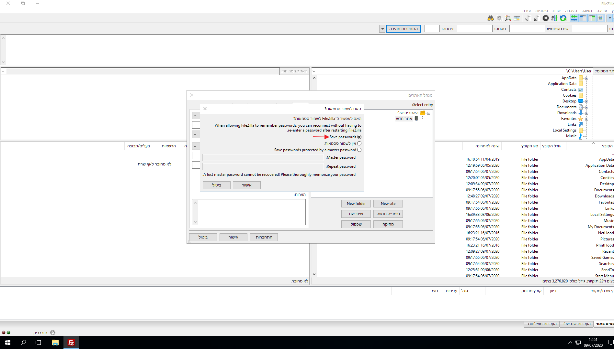Select the Save passwords radio option
614x349 pixels.
[x=359, y=137]
